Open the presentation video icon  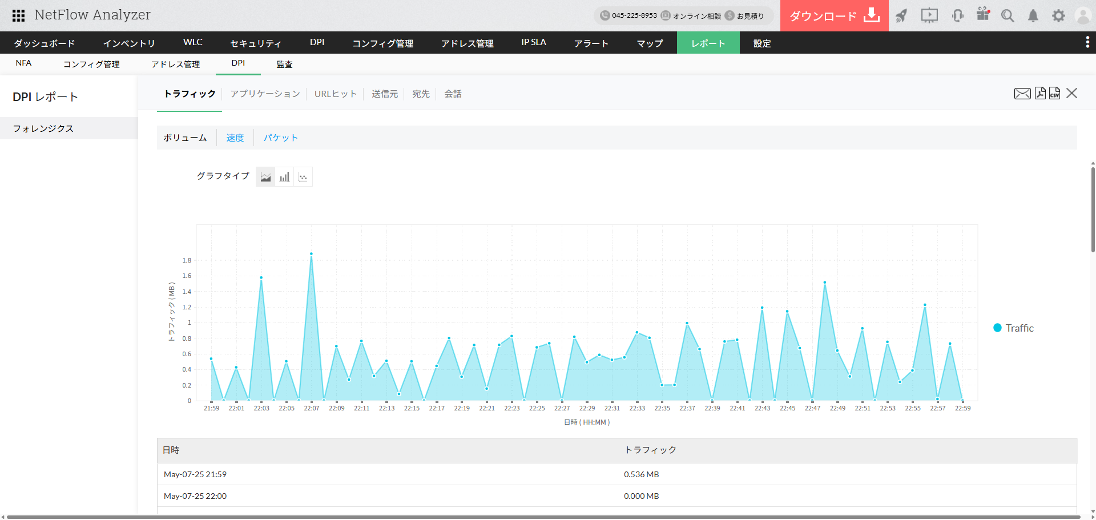pyautogui.click(x=929, y=15)
